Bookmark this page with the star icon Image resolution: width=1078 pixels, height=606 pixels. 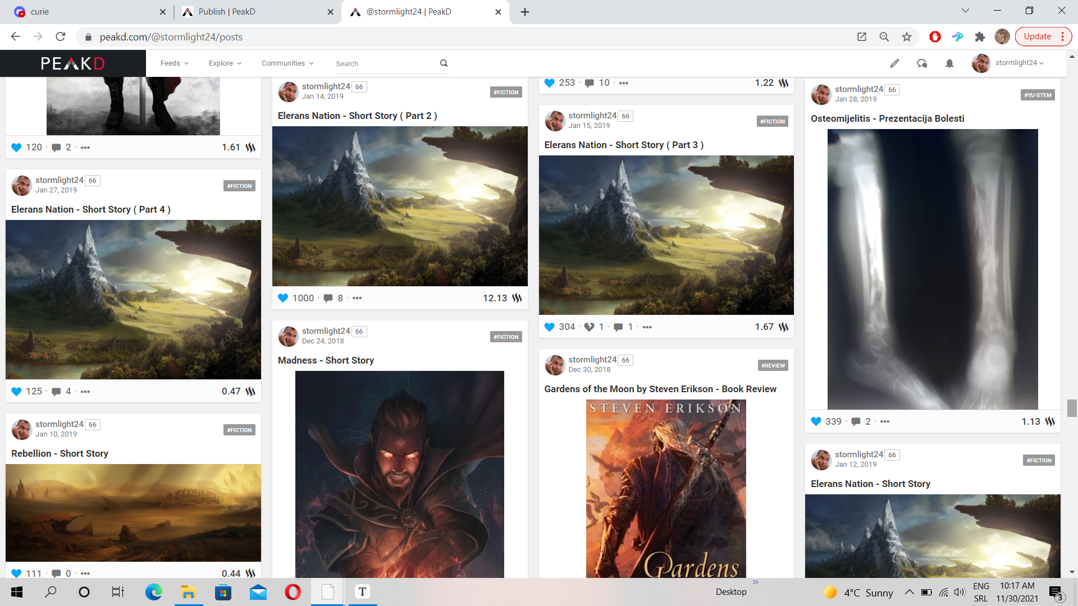(x=907, y=37)
